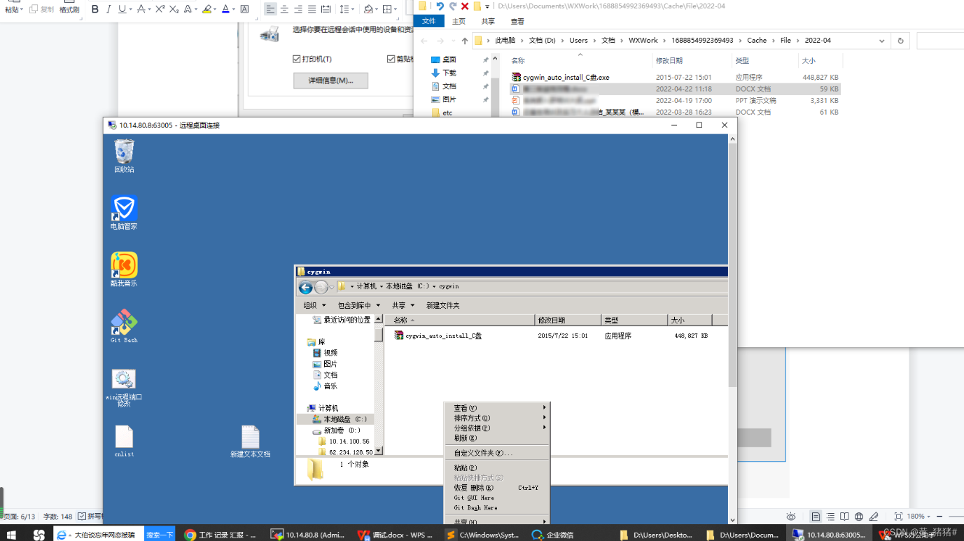Click WXWork in the breadcrumb path
This screenshot has height=541, width=964.
[x=643, y=41]
